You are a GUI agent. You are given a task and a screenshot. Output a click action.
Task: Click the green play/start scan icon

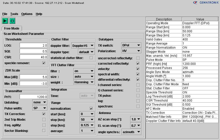[5, 21]
